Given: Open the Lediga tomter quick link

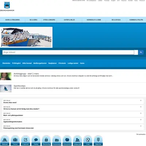Looking at the screenshot, I should 73,63.
